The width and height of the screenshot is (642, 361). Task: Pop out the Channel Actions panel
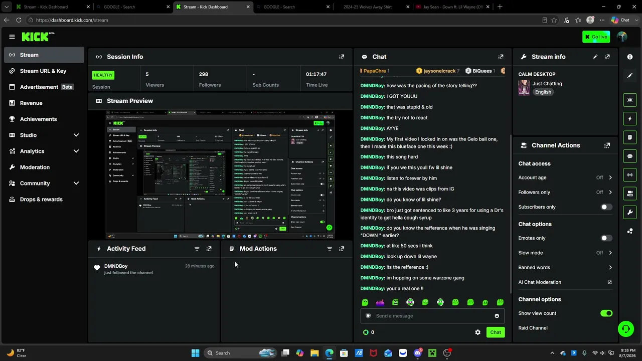(607, 145)
